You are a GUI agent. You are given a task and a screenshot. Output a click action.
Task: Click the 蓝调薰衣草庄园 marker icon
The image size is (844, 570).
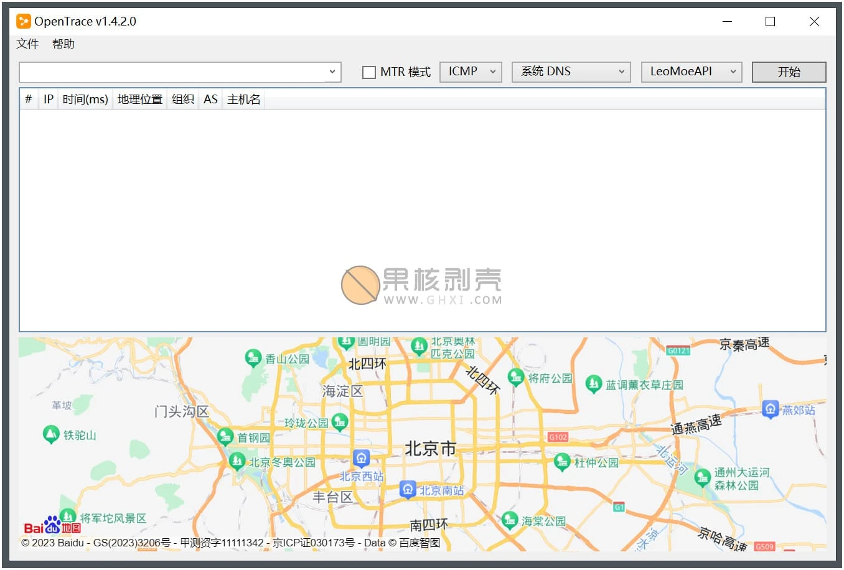594,384
